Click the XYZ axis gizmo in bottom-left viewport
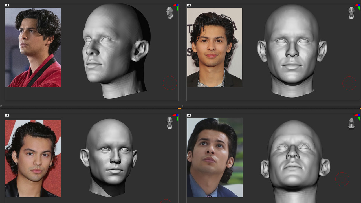 (x=176, y=117)
